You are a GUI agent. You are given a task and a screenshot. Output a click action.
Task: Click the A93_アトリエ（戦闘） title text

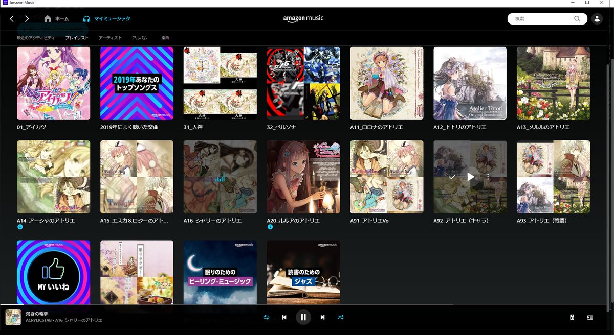542,221
